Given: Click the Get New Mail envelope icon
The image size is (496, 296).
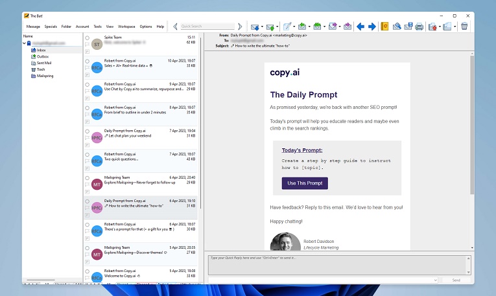Looking at the screenshot, I should [255, 27].
